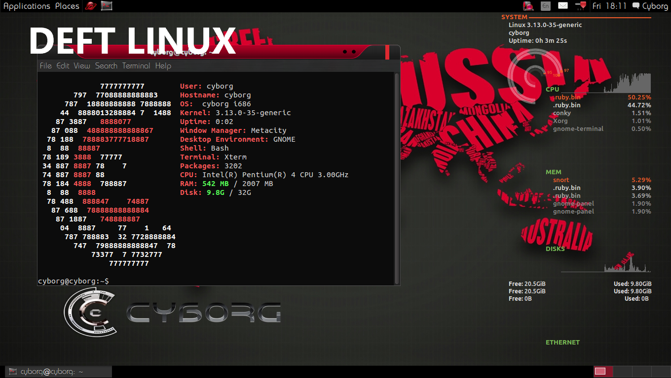Click the 50.25% CPU usage value
671x378 pixels.
639,97
